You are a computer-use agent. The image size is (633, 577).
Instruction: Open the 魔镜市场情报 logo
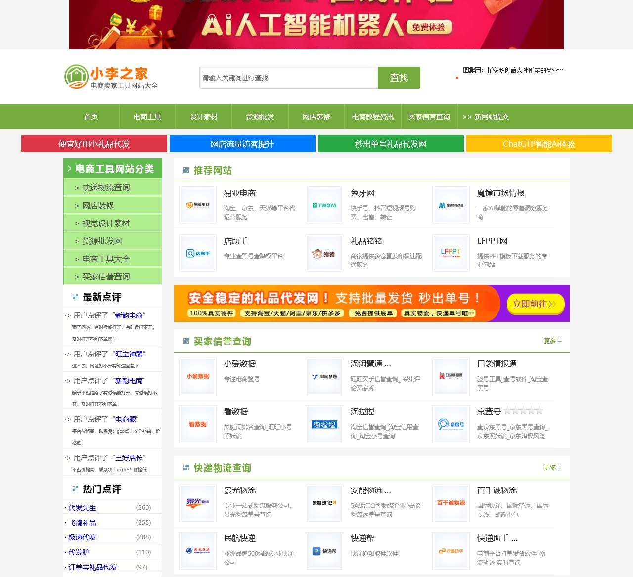pyautogui.click(x=451, y=205)
